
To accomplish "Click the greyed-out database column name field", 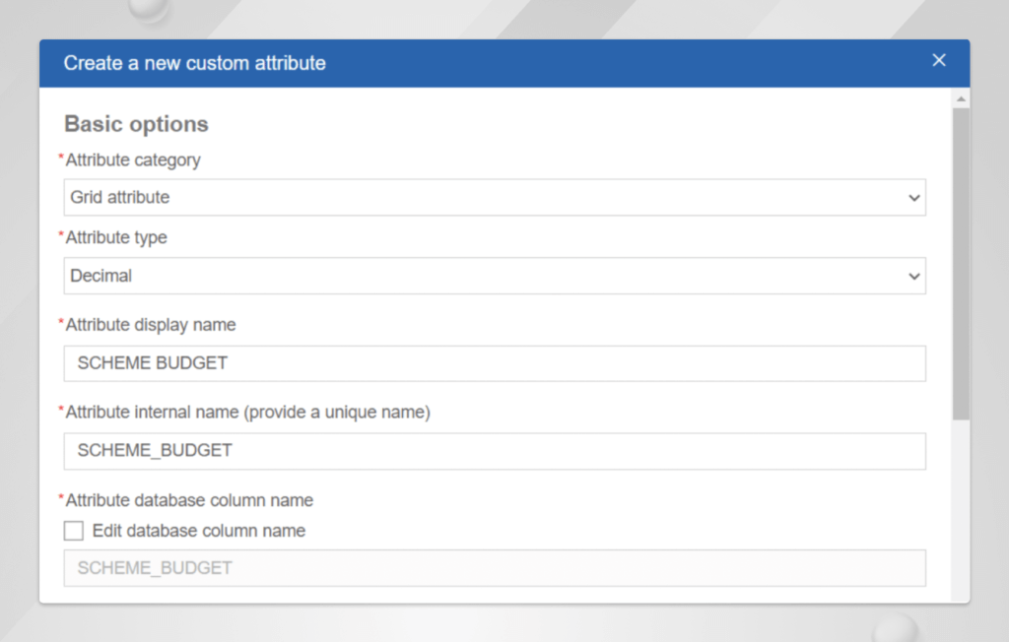I will 495,568.
